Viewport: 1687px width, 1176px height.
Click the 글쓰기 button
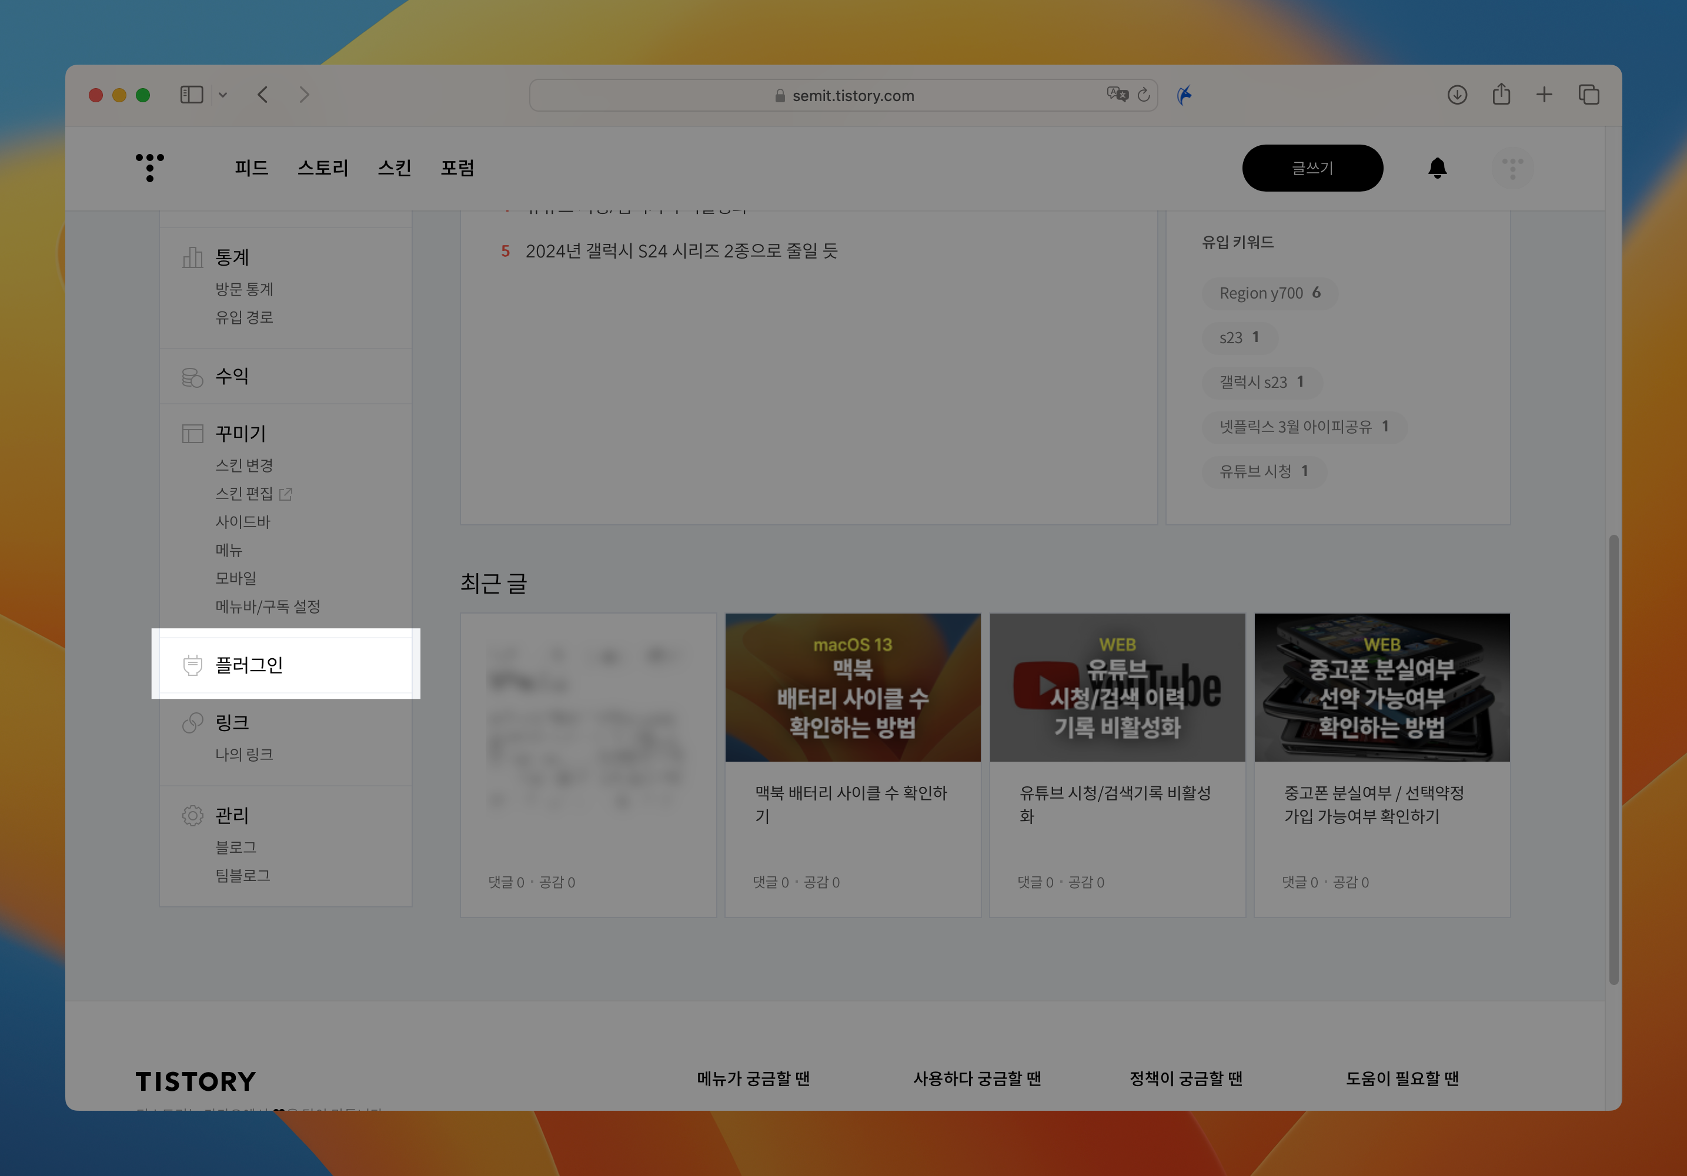(x=1312, y=168)
